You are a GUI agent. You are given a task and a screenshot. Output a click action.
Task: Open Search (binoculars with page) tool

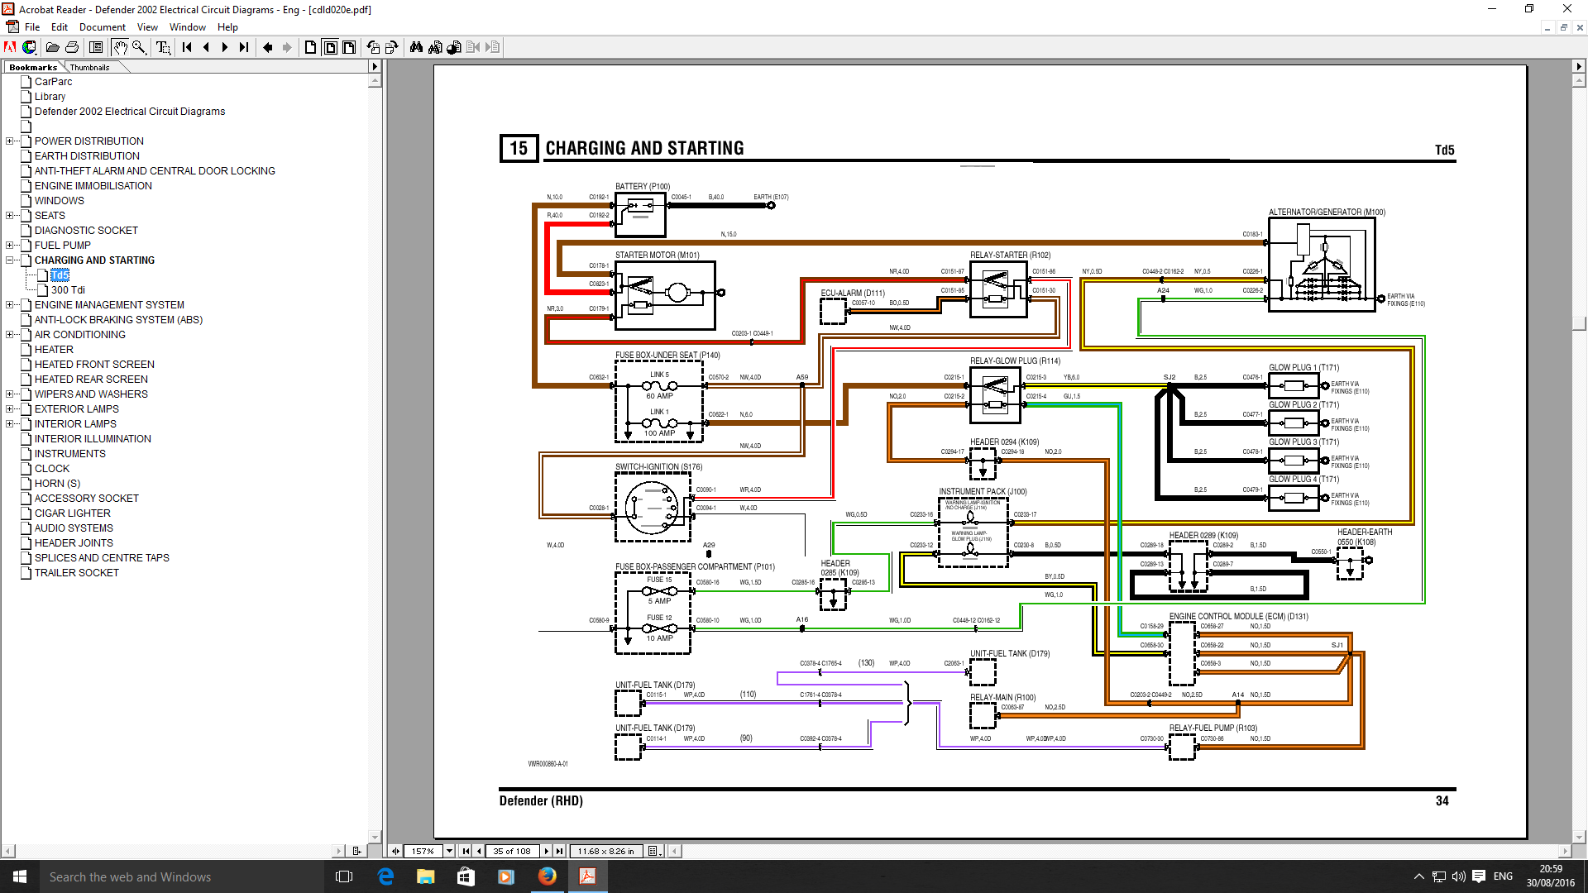(x=435, y=47)
